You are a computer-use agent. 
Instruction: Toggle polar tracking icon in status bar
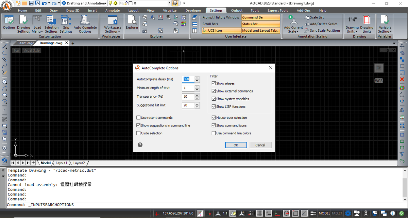[286, 213]
